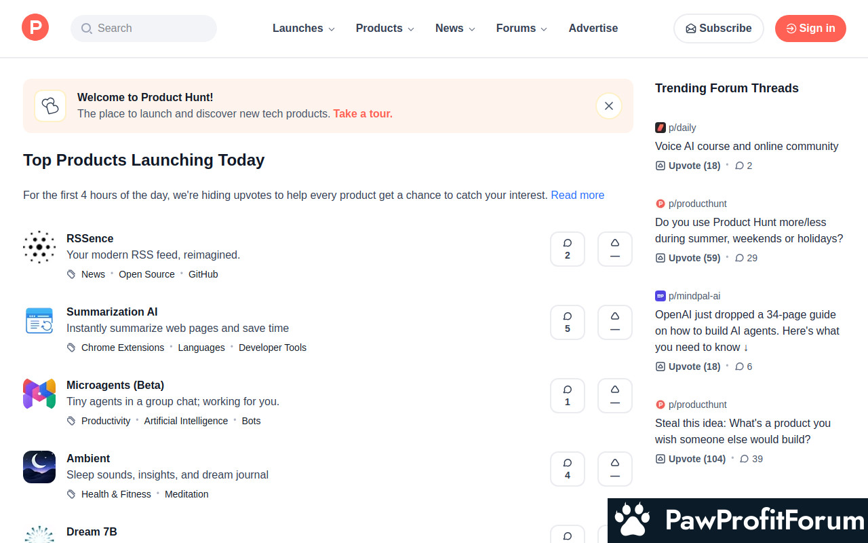Dismiss the Welcome to Product Hunt banner
This screenshot has width=868, height=543.
pos(608,106)
